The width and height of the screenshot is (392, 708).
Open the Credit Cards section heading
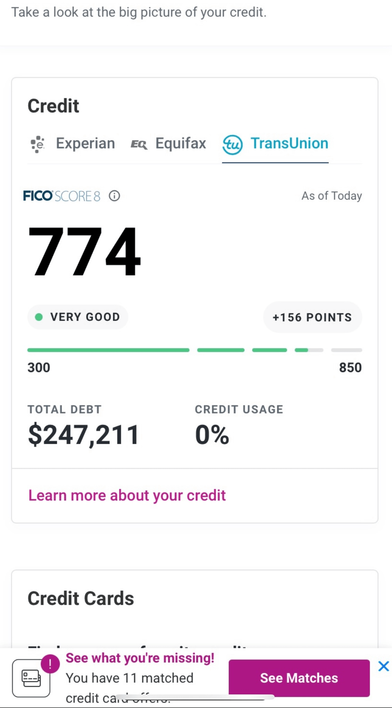pos(81,598)
